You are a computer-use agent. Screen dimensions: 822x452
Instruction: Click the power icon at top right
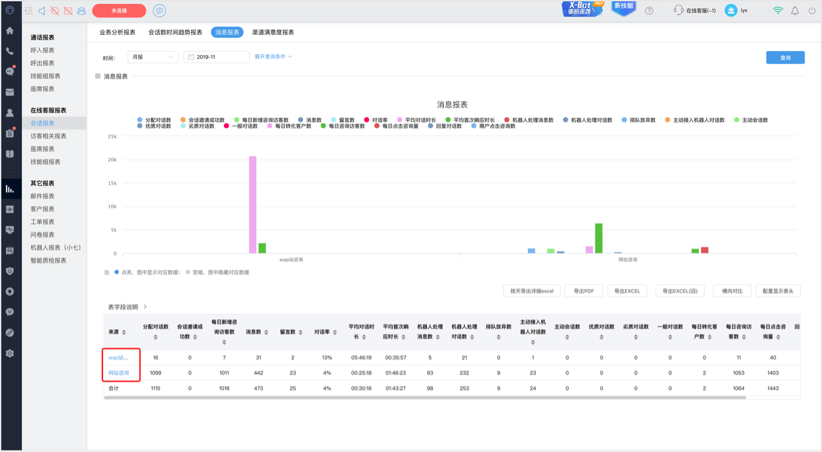point(812,10)
